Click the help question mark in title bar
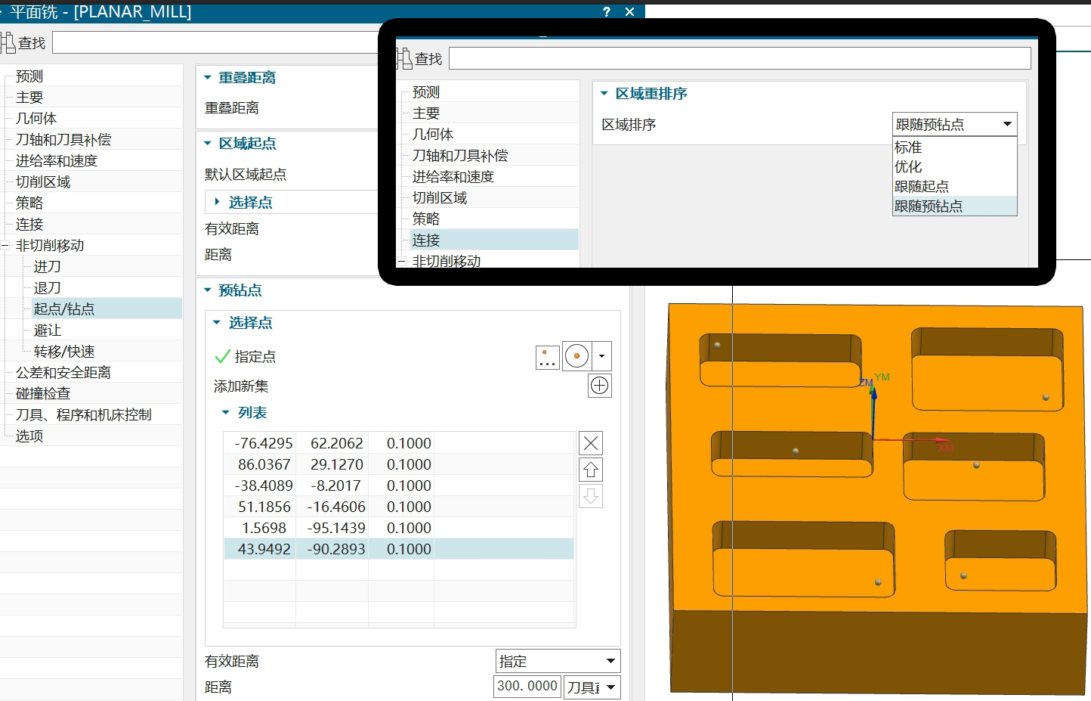The height and width of the screenshot is (701, 1091). [x=607, y=12]
